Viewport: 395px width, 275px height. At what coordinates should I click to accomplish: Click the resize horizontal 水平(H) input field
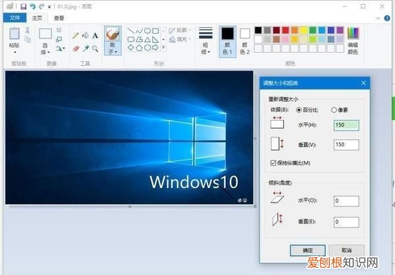click(346, 125)
